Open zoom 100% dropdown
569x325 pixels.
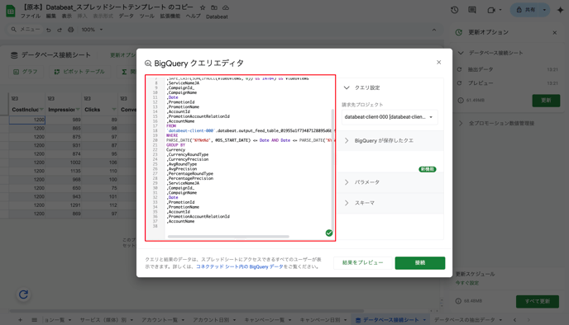(92, 30)
